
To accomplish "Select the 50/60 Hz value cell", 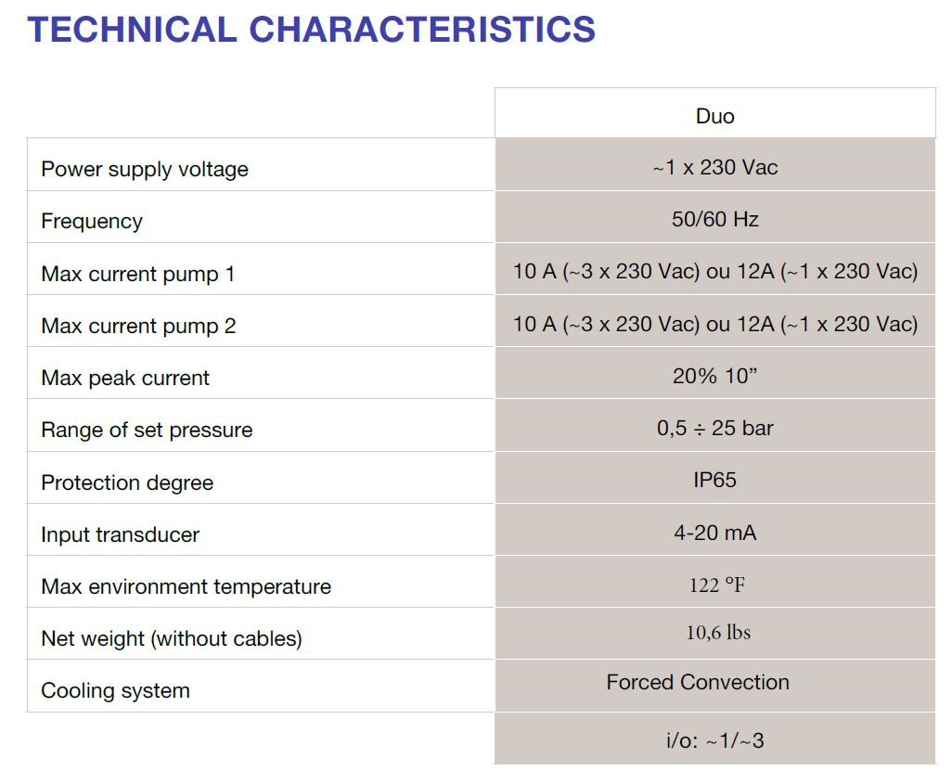I will point(714,219).
